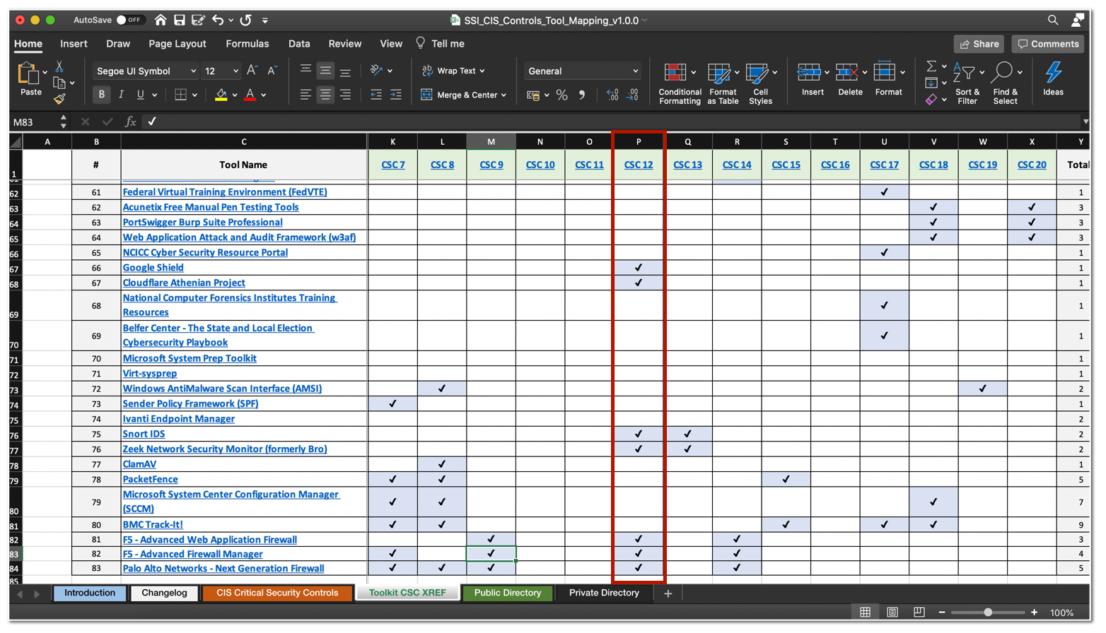Image resolution: width=1106 pixels, height=633 pixels.
Task: Expand the borders dropdown arrow
Action: pyautogui.click(x=194, y=95)
